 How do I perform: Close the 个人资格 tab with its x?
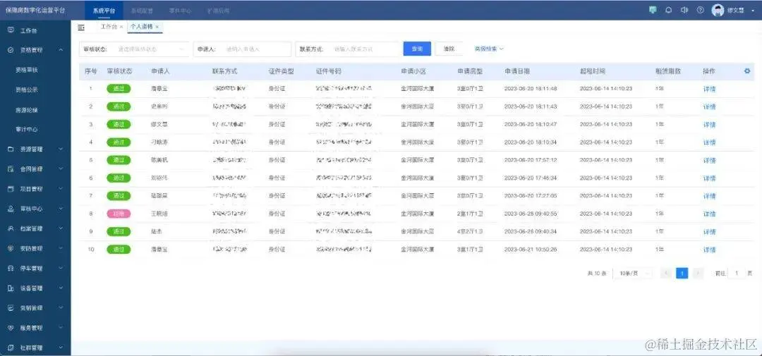point(157,27)
